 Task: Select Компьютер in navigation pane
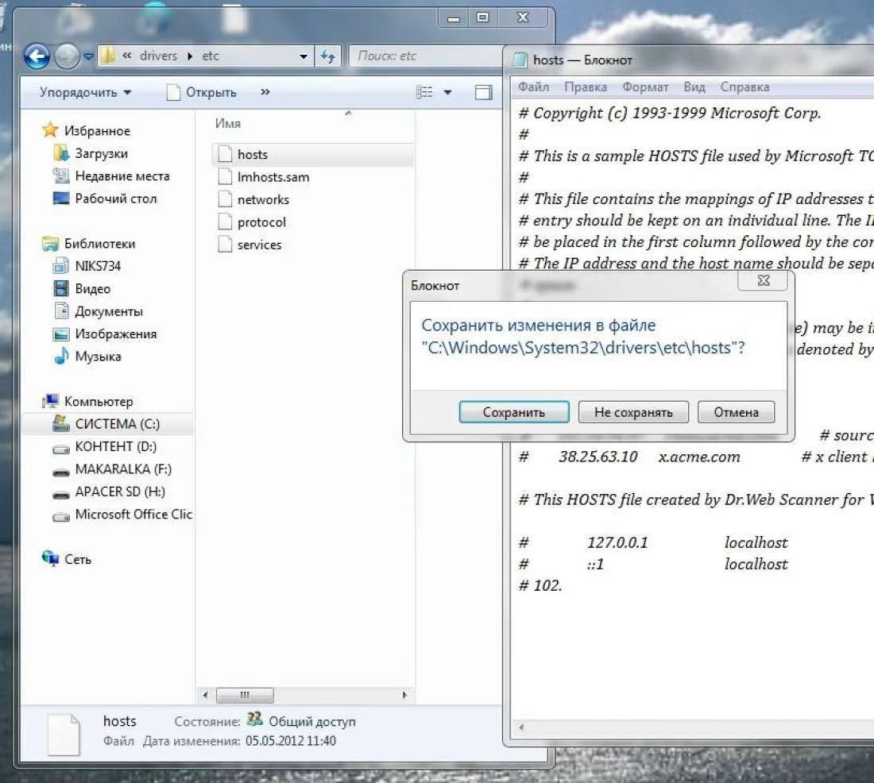click(x=99, y=401)
